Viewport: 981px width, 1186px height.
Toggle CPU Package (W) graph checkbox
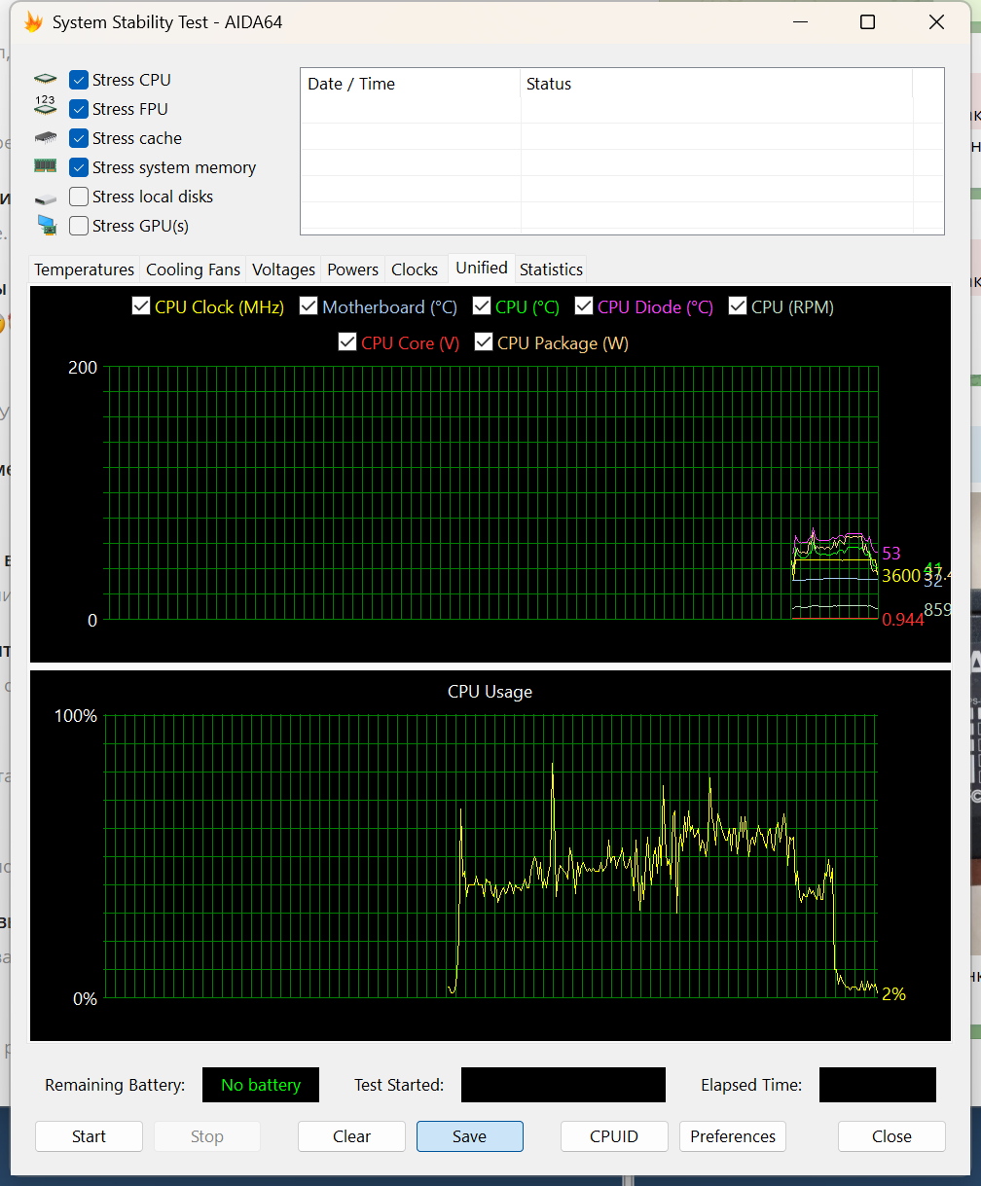pos(484,342)
